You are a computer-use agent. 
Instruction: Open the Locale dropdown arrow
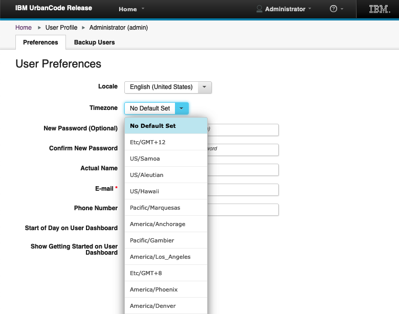coord(204,87)
